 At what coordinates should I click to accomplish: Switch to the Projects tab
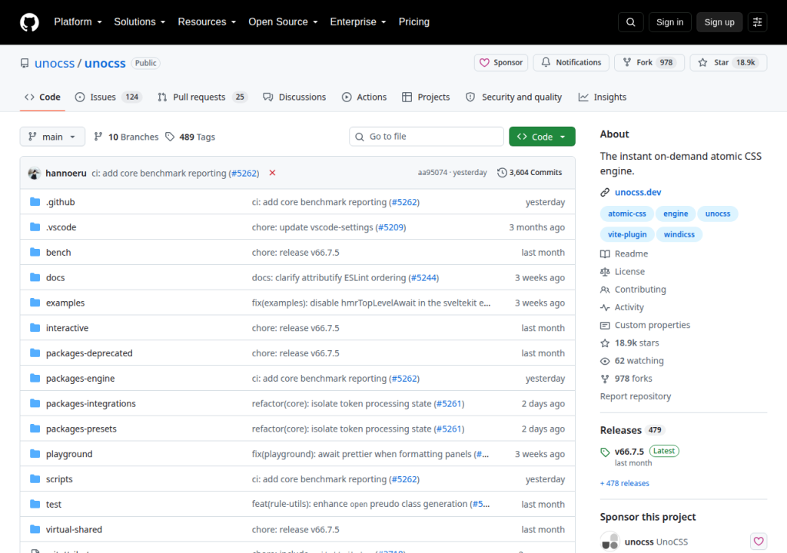pos(426,97)
